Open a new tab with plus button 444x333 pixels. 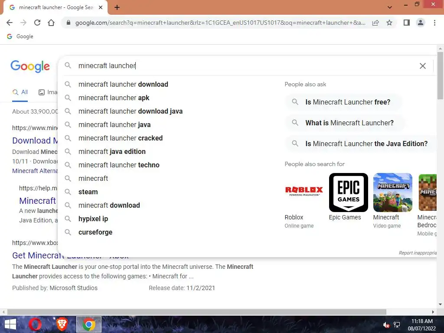click(x=117, y=7)
